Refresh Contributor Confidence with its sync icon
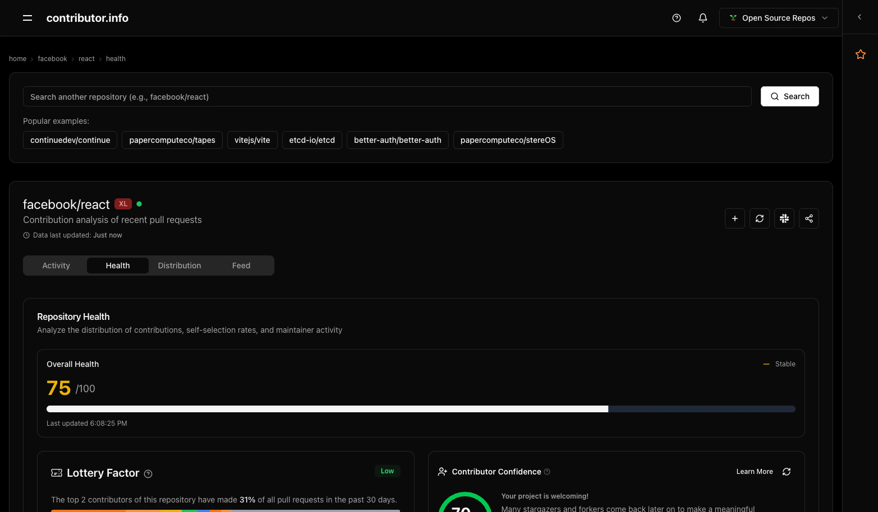The image size is (878, 512). [786, 471]
